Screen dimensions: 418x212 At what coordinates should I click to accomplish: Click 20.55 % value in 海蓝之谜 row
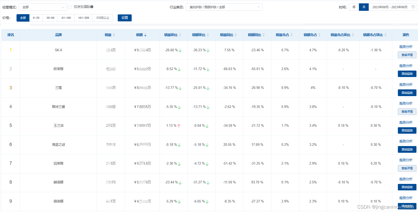click(229, 145)
